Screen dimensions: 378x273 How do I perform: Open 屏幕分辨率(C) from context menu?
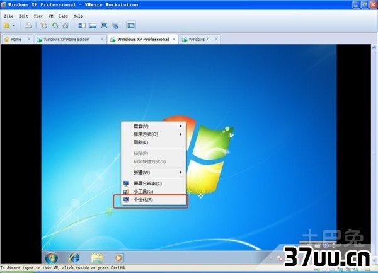pyautogui.click(x=153, y=183)
